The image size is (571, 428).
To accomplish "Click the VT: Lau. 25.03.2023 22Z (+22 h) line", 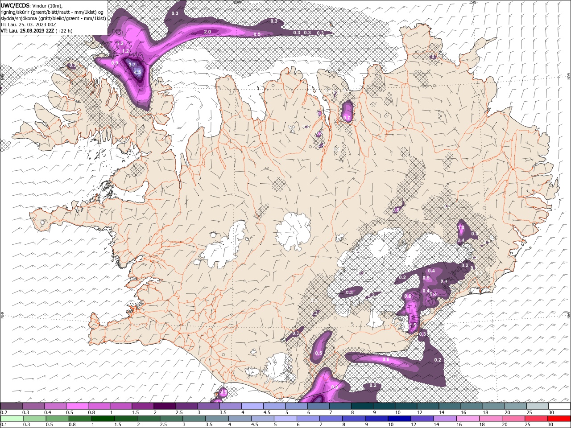I will (37, 31).
